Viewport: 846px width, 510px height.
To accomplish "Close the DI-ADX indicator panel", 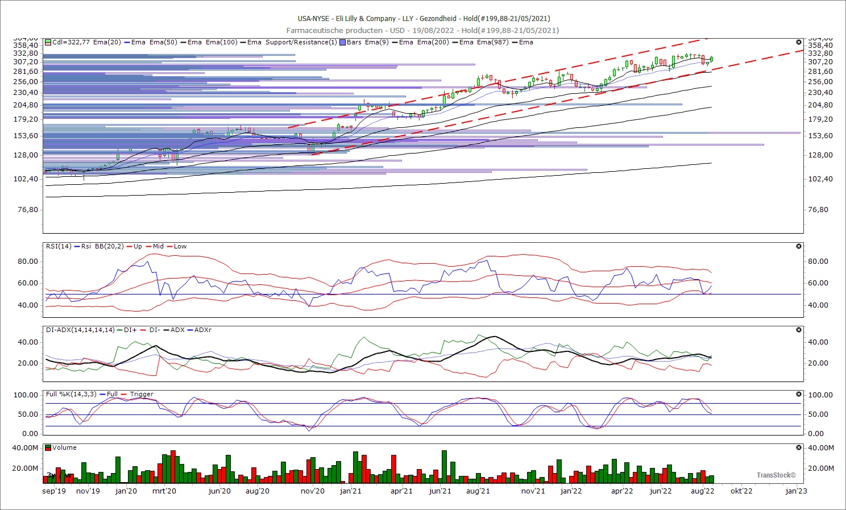I will click(x=799, y=330).
